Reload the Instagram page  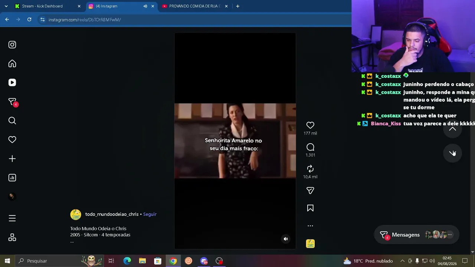(29, 20)
